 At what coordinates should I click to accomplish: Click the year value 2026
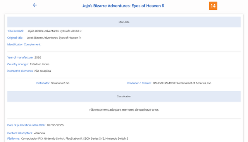coord(38,57)
